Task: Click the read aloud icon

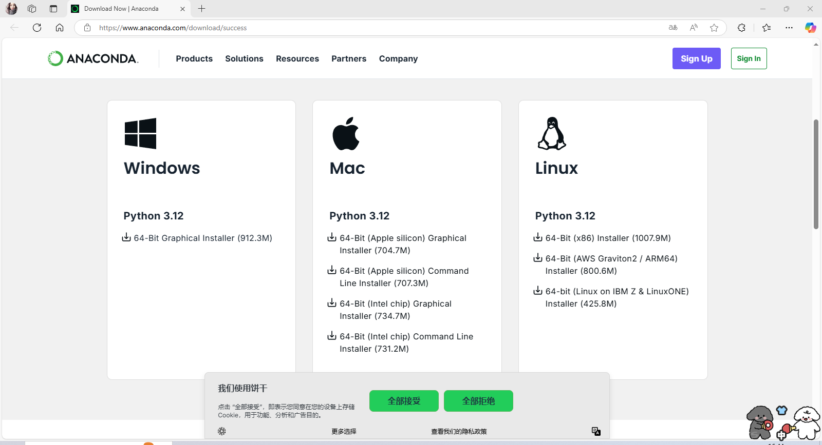Action: pos(694,28)
